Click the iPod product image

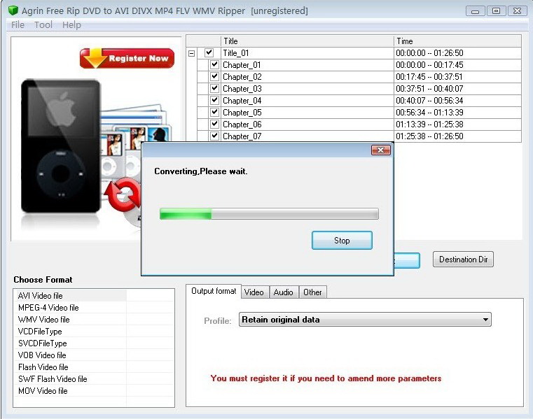61,146
